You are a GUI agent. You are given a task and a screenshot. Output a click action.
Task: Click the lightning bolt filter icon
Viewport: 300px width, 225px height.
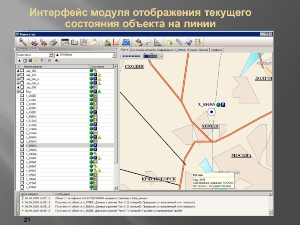click(x=36, y=60)
